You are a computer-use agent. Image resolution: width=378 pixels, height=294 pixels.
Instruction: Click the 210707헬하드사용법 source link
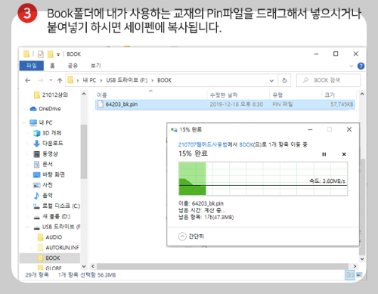(203, 144)
